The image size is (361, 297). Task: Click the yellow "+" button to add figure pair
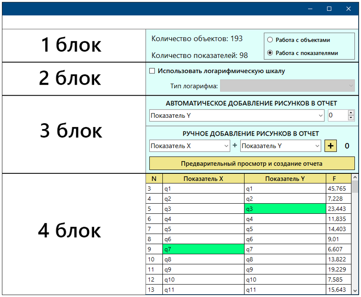tap(330, 146)
